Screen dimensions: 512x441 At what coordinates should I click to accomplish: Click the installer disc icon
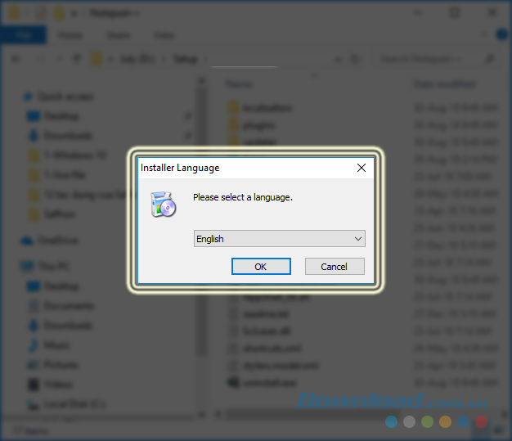coord(163,205)
